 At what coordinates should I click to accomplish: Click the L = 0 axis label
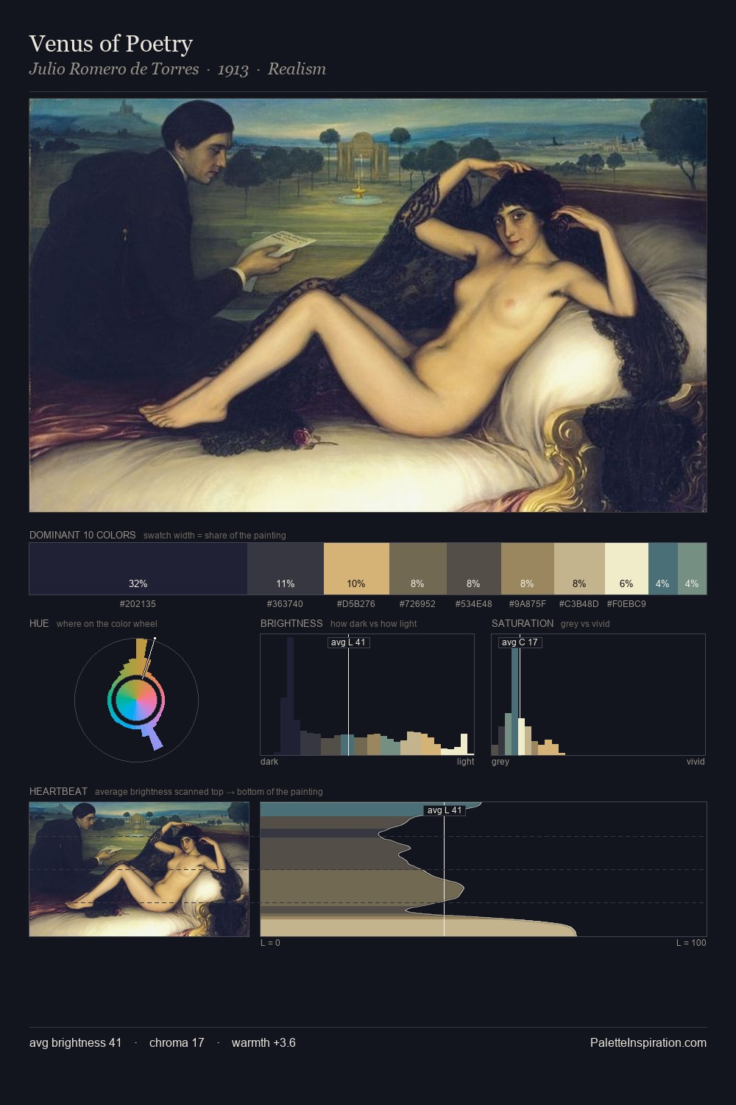[270, 943]
